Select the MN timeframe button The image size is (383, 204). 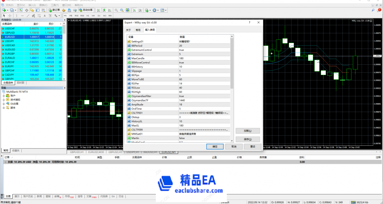click(110, 16)
